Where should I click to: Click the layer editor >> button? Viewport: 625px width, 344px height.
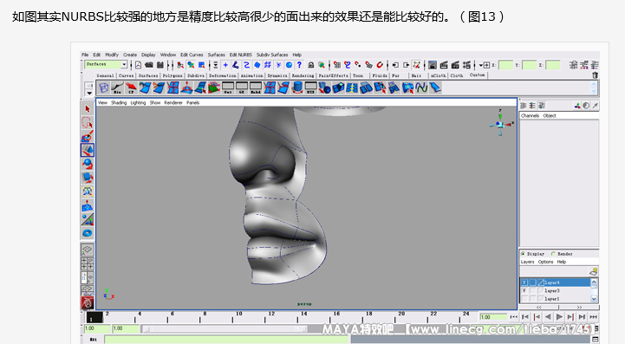click(579, 308)
